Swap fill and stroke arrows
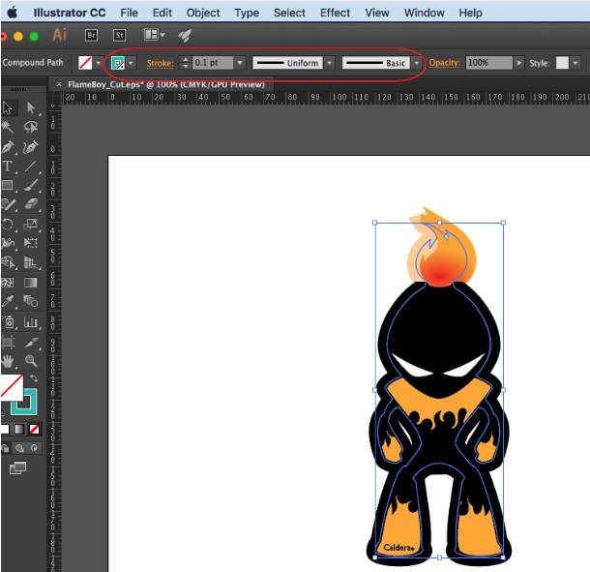The image size is (590, 572). point(35,378)
